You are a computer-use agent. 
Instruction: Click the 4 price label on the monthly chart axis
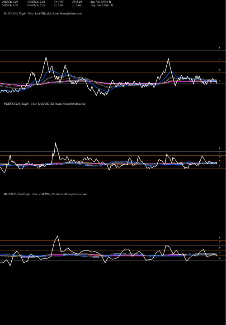pos(220,258)
